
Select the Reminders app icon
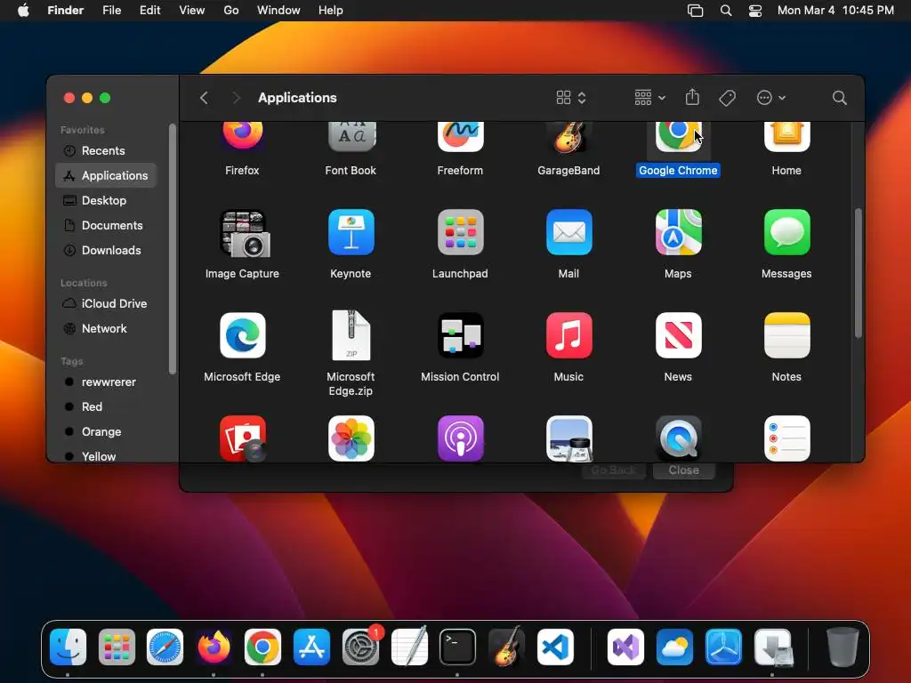point(786,438)
